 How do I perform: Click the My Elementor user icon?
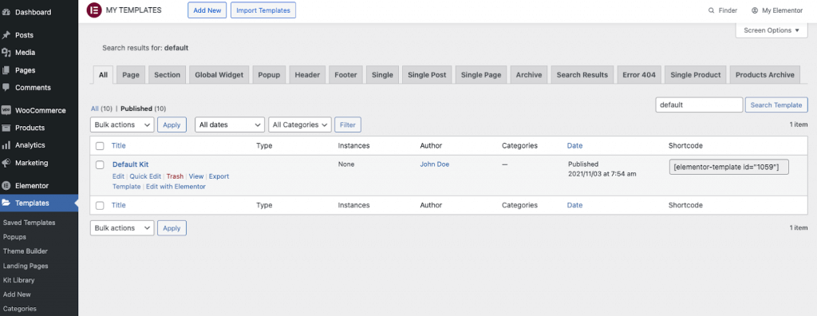(755, 10)
